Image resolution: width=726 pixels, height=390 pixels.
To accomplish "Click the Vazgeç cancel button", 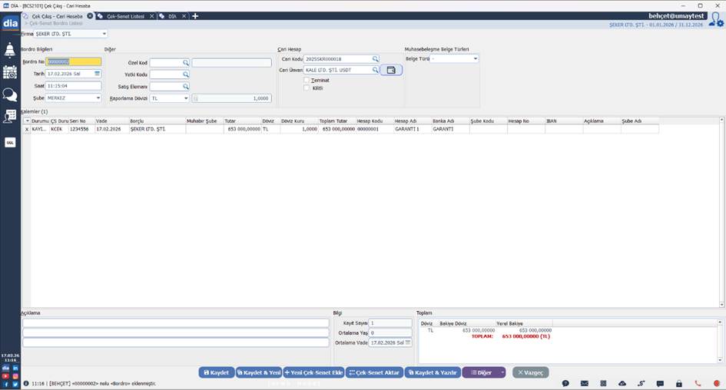I will tap(531, 372).
